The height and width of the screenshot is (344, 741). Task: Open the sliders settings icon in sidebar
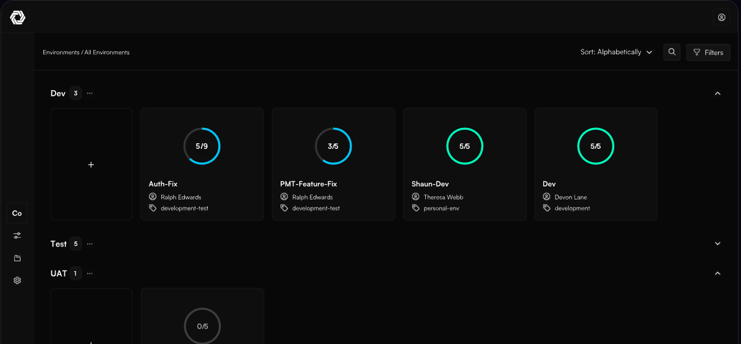coord(17,235)
